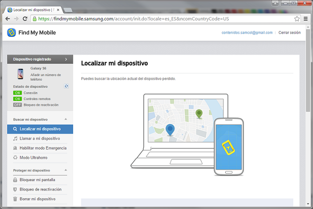
Task: Close the Localizar mi dispositivo tab
Action: click(x=58, y=10)
